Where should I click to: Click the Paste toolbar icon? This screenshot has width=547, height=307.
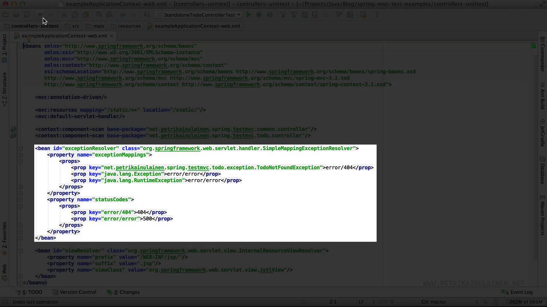(85, 14)
